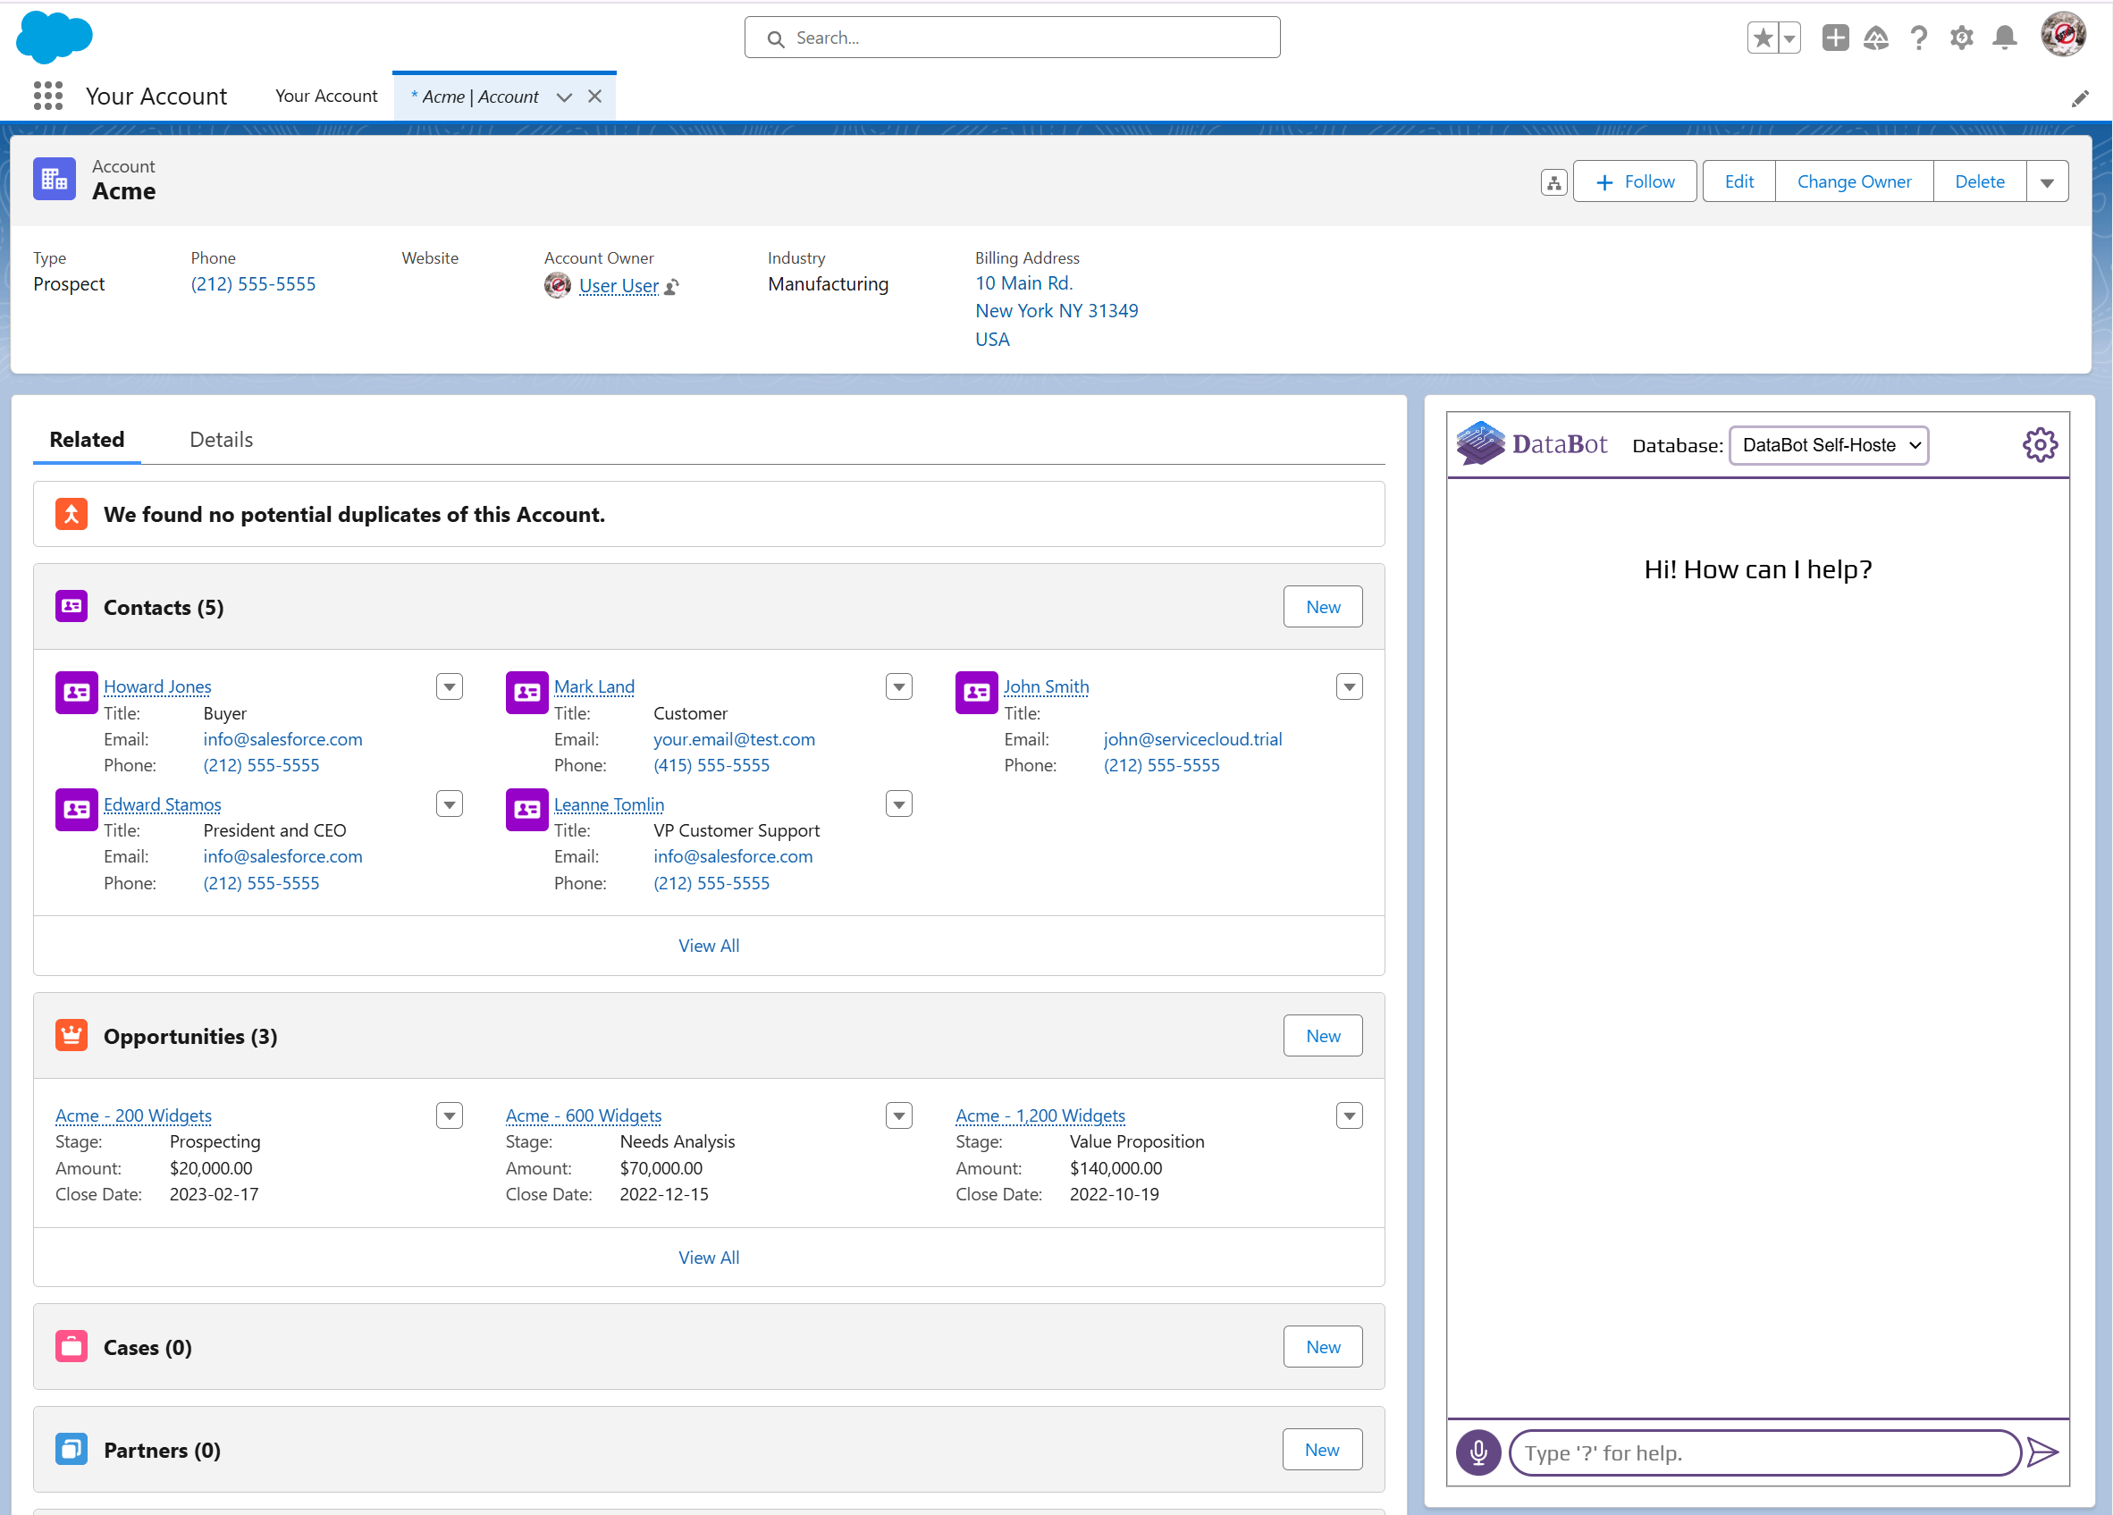The width and height of the screenshot is (2113, 1515).
Task: Open row actions for Leanne Tomlin
Action: point(899,804)
